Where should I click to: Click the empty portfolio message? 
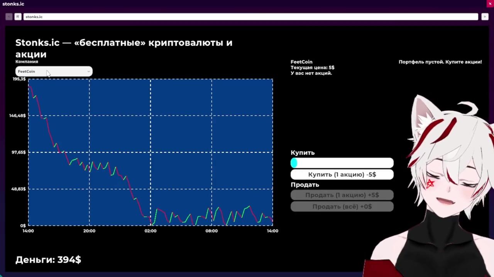point(440,62)
